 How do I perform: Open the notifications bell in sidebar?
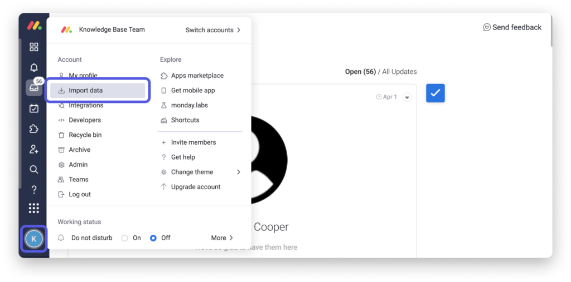(x=34, y=67)
